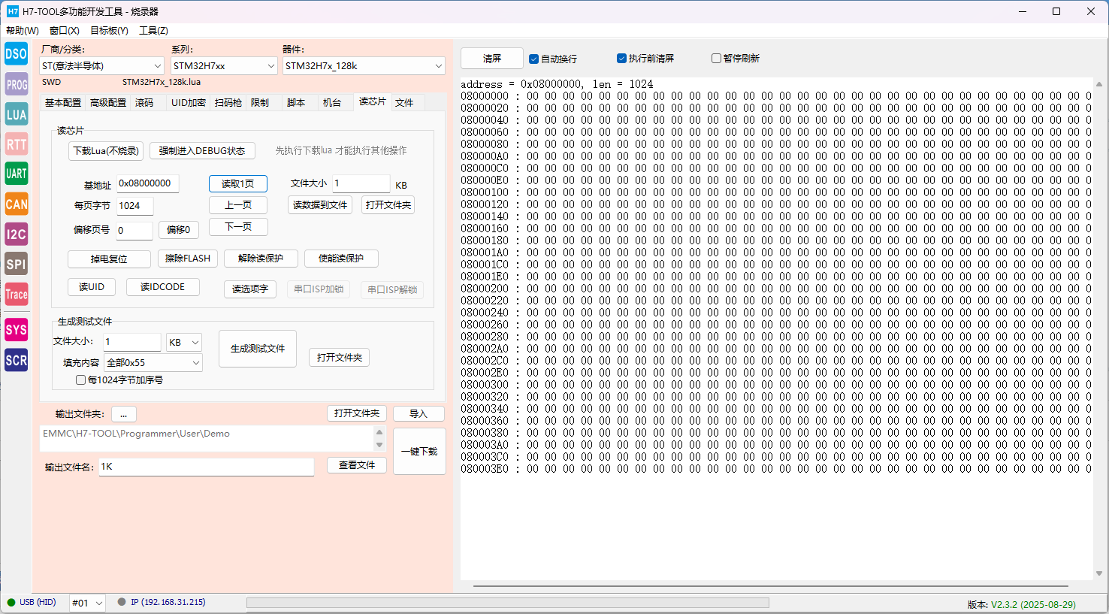1109x614 pixels.
Task: Switch to the 高级配置 tab
Action: pos(108,103)
